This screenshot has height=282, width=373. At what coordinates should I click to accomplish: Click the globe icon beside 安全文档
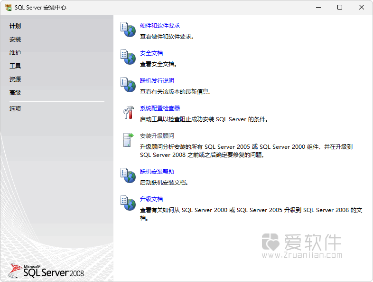(128, 57)
